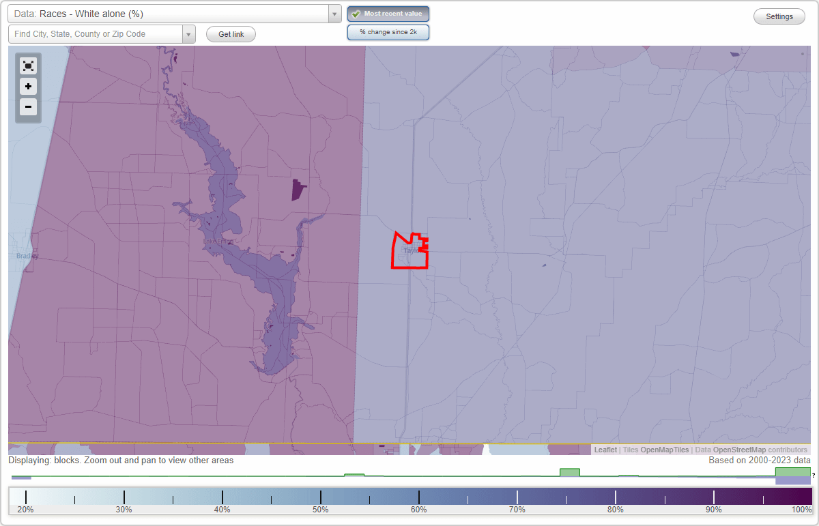The image size is (819, 526).
Task: Select the red-outlined Taylor boundary on the map
Action: click(409, 251)
